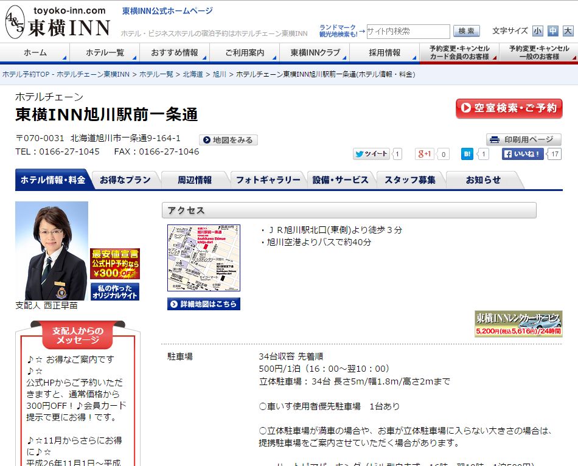Click the Hatena bookmark B! icon
The image size is (578, 466).
pos(467,155)
